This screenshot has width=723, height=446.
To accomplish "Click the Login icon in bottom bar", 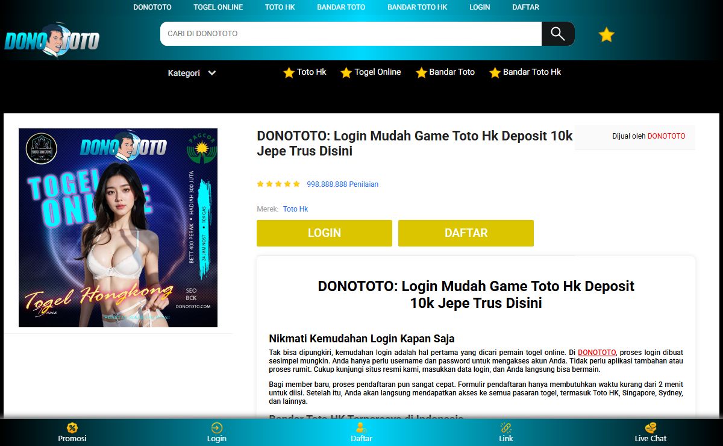I will [217, 428].
